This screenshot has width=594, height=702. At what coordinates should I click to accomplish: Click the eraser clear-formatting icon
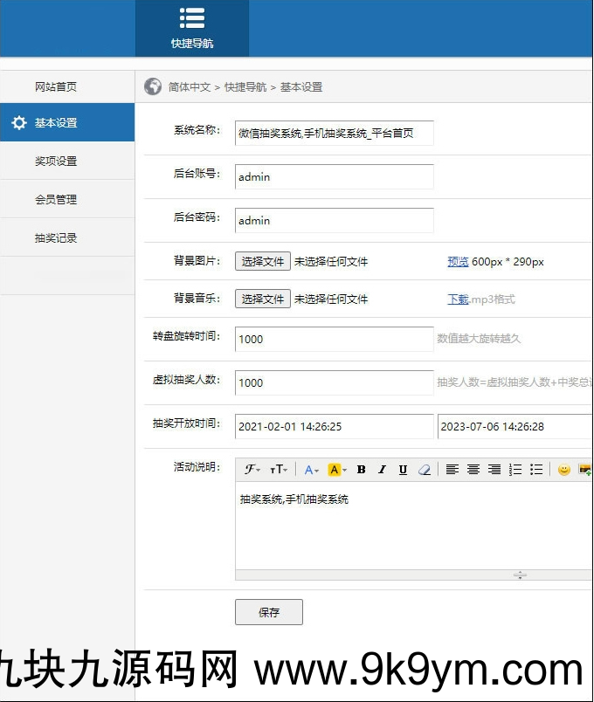[x=425, y=470]
